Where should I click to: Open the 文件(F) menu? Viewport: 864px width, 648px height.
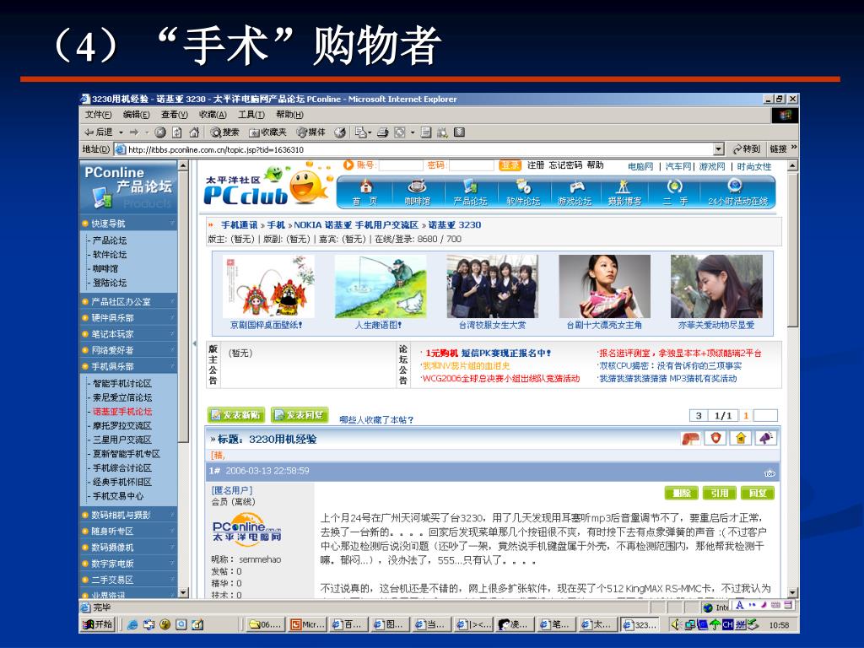98,115
